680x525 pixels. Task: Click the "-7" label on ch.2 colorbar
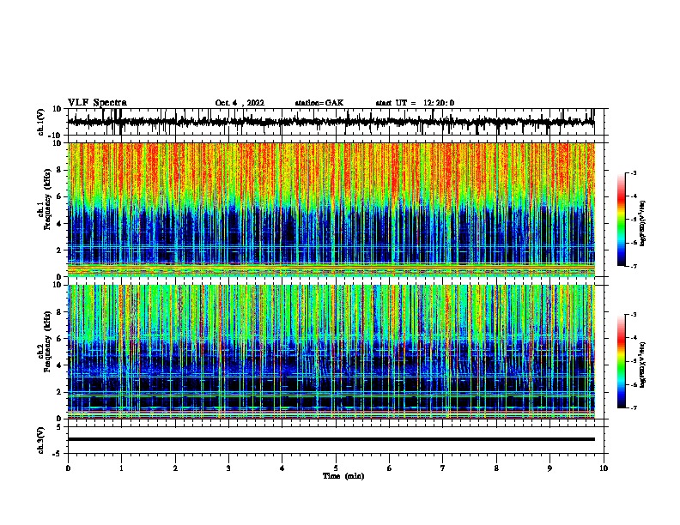634,407
